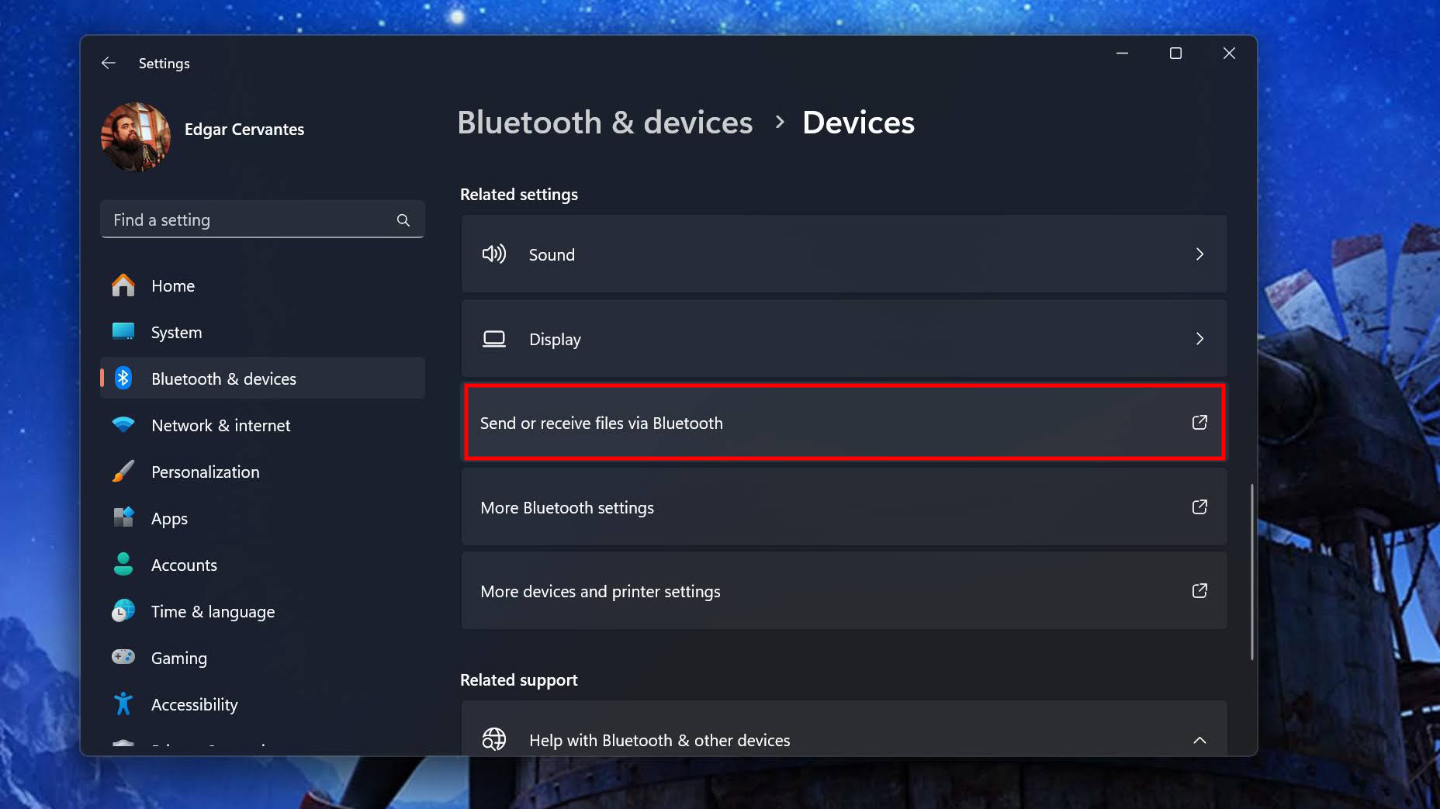1440x809 pixels.
Task: Click the Personalization paintbrush icon
Action: click(123, 472)
